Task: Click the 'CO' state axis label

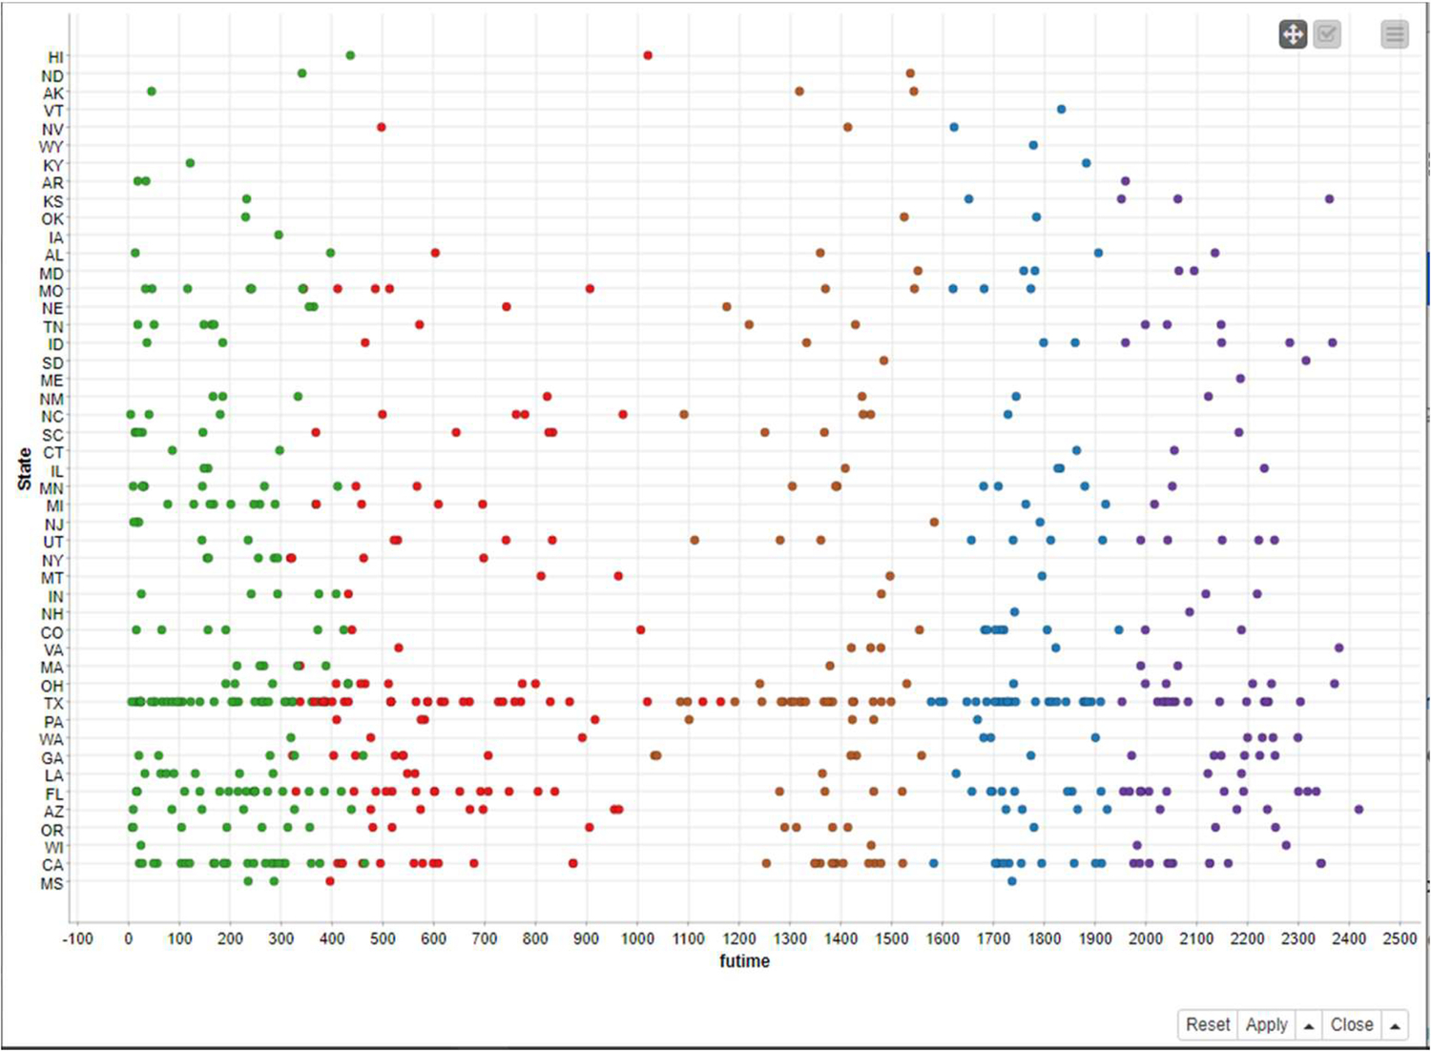Action: [x=52, y=633]
